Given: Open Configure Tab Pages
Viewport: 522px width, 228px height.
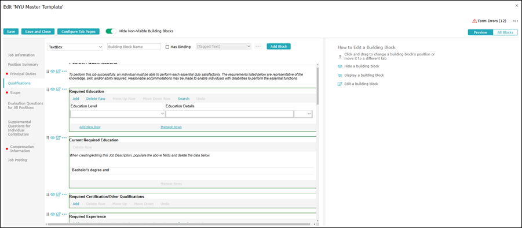Looking at the screenshot, I should point(79,32).
